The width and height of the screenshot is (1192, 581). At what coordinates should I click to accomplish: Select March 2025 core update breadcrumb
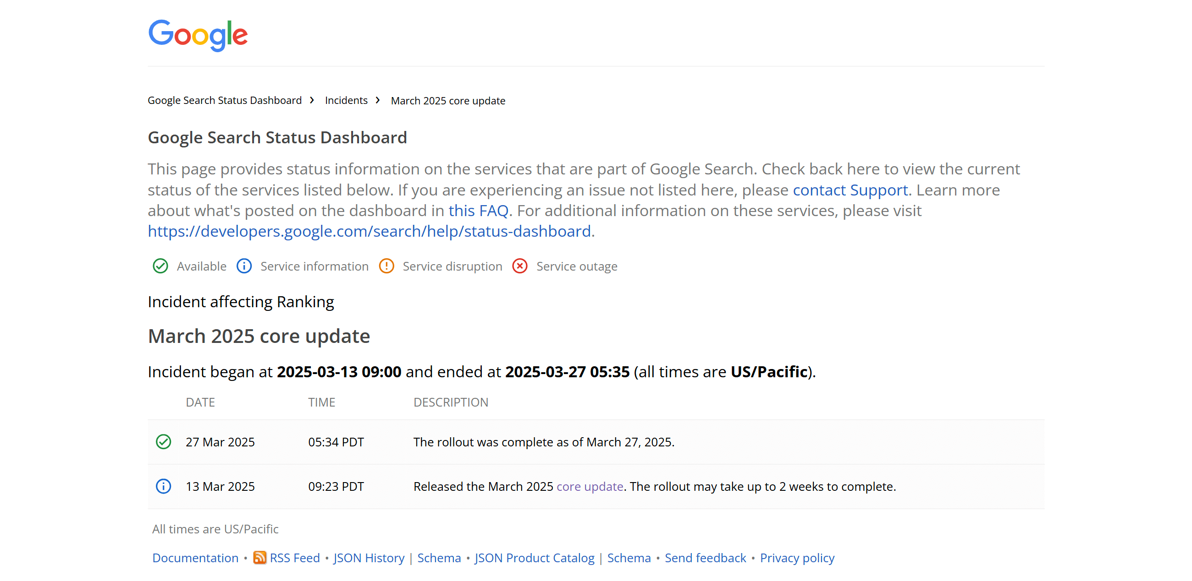pyautogui.click(x=448, y=101)
